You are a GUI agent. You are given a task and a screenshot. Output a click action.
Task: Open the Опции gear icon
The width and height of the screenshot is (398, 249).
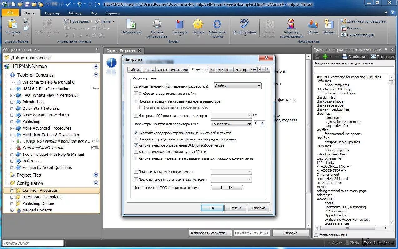[x=198, y=24]
